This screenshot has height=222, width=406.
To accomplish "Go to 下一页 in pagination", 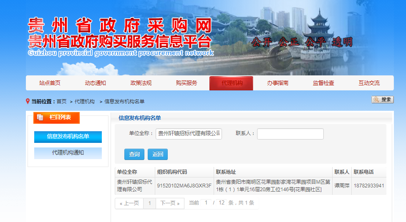I will (x=169, y=203).
